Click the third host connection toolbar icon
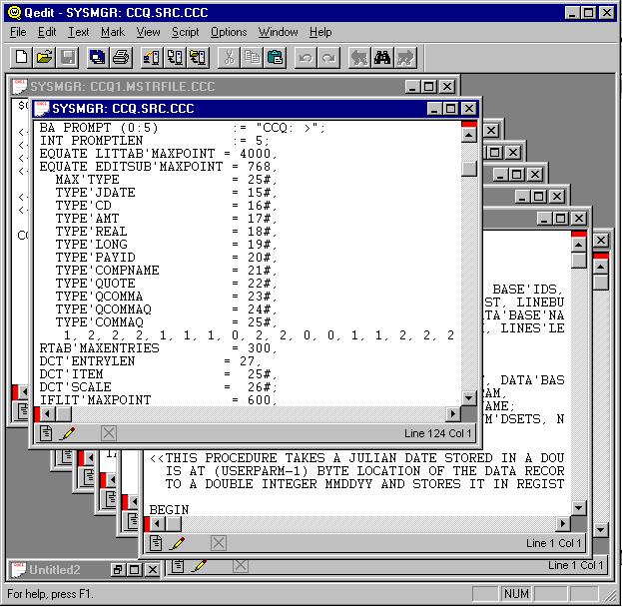Viewport: 622px width, 607px height. pyautogui.click(x=198, y=58)
